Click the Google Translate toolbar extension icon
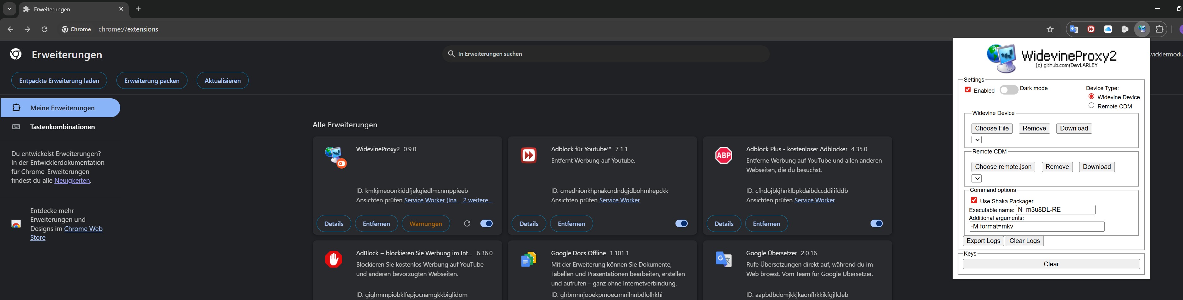Screen dimensions: 1183x300 [x=1074, y=29]
